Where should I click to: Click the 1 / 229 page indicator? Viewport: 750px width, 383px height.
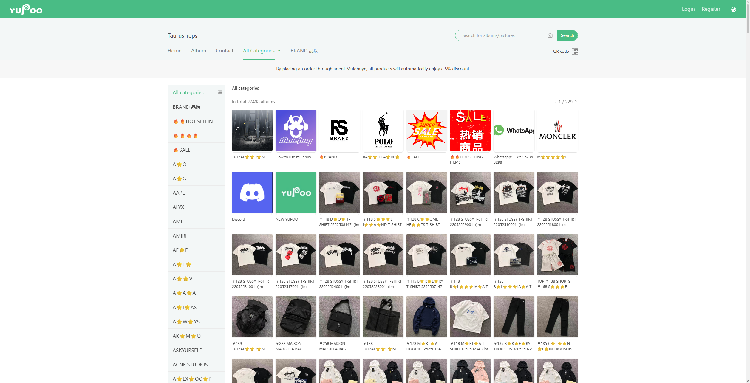(x=565, y=102)
